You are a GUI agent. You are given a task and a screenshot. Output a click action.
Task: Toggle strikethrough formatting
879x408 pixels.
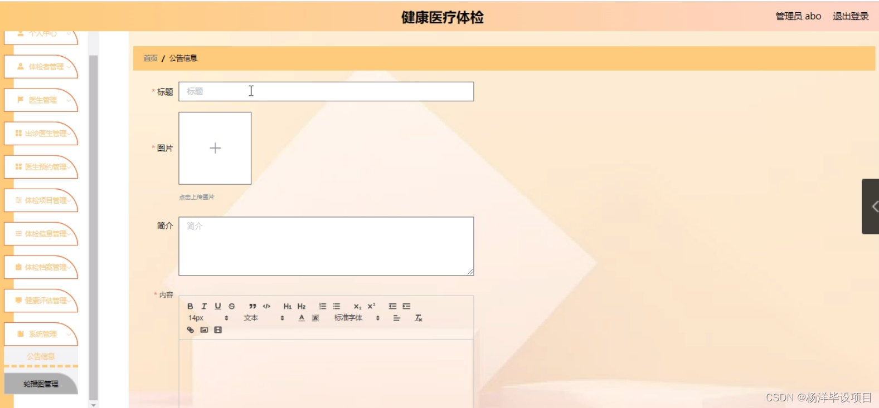[x=232, y=306]
